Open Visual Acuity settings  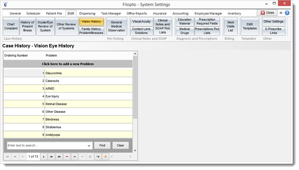(141, 22)
